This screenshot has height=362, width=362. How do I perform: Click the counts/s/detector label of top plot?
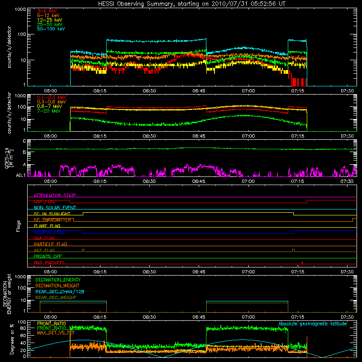(x=10, y=47)
